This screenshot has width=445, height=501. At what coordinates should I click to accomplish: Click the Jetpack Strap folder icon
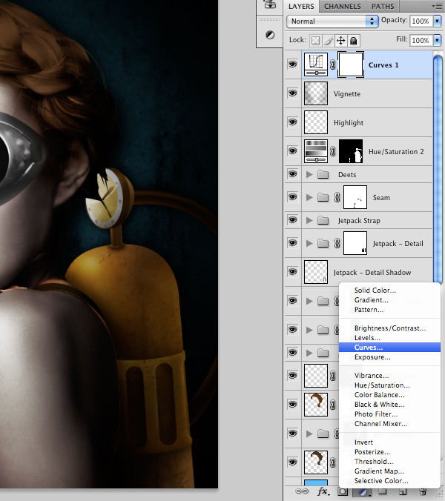[x=323, y=220]
